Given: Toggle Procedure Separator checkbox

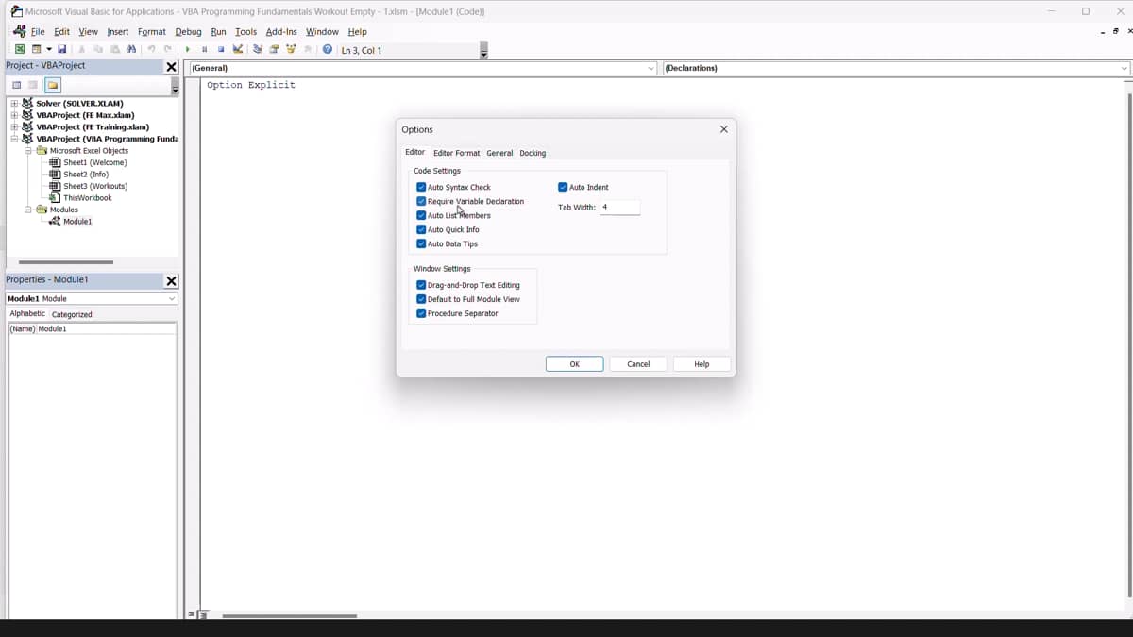Looking at the screenshot, I should coord(421,313).
